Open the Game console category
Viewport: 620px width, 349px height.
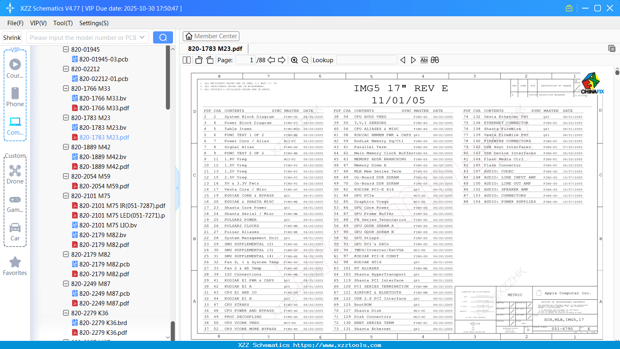click(x=15, y=203)
